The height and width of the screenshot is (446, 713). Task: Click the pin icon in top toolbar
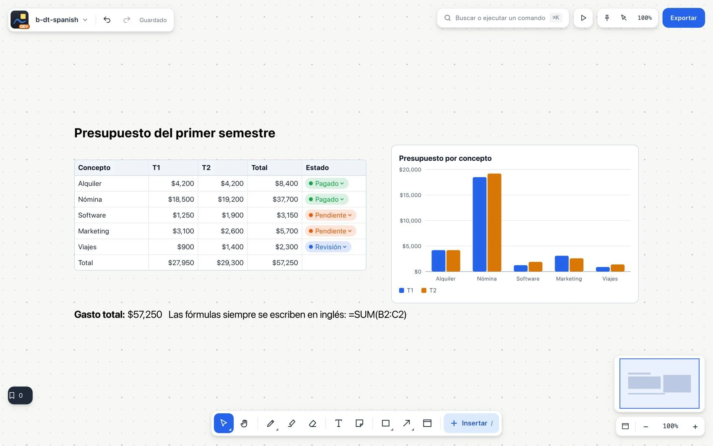[x=607, y=18]
